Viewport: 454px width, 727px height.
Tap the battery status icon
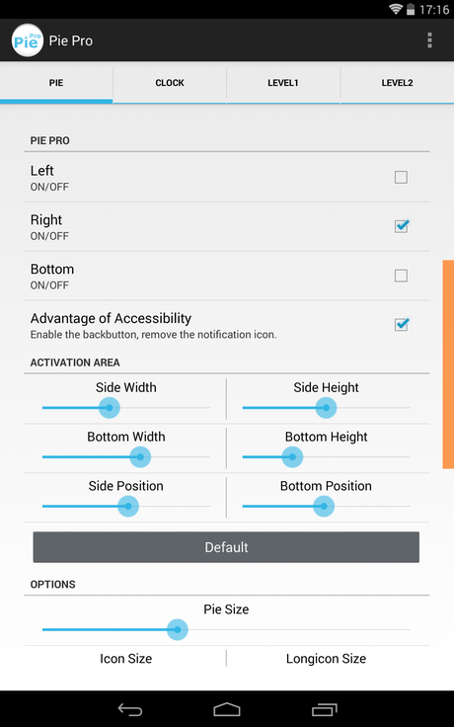point(410,9)
